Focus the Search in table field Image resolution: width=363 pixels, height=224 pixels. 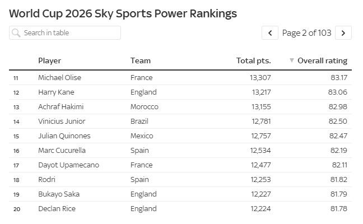(65, 32)
